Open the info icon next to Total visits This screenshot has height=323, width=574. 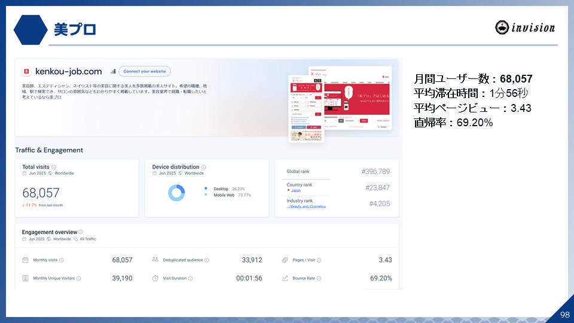coord(54,167)
